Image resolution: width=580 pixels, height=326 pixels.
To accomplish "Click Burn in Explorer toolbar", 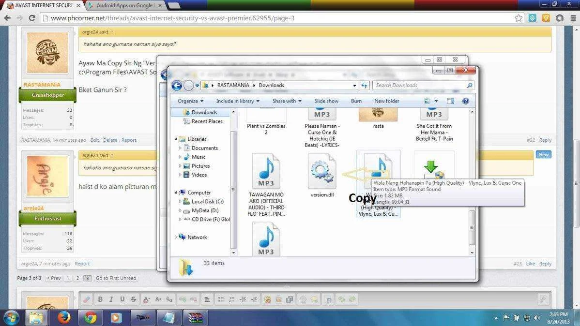I will pos(356,101).
